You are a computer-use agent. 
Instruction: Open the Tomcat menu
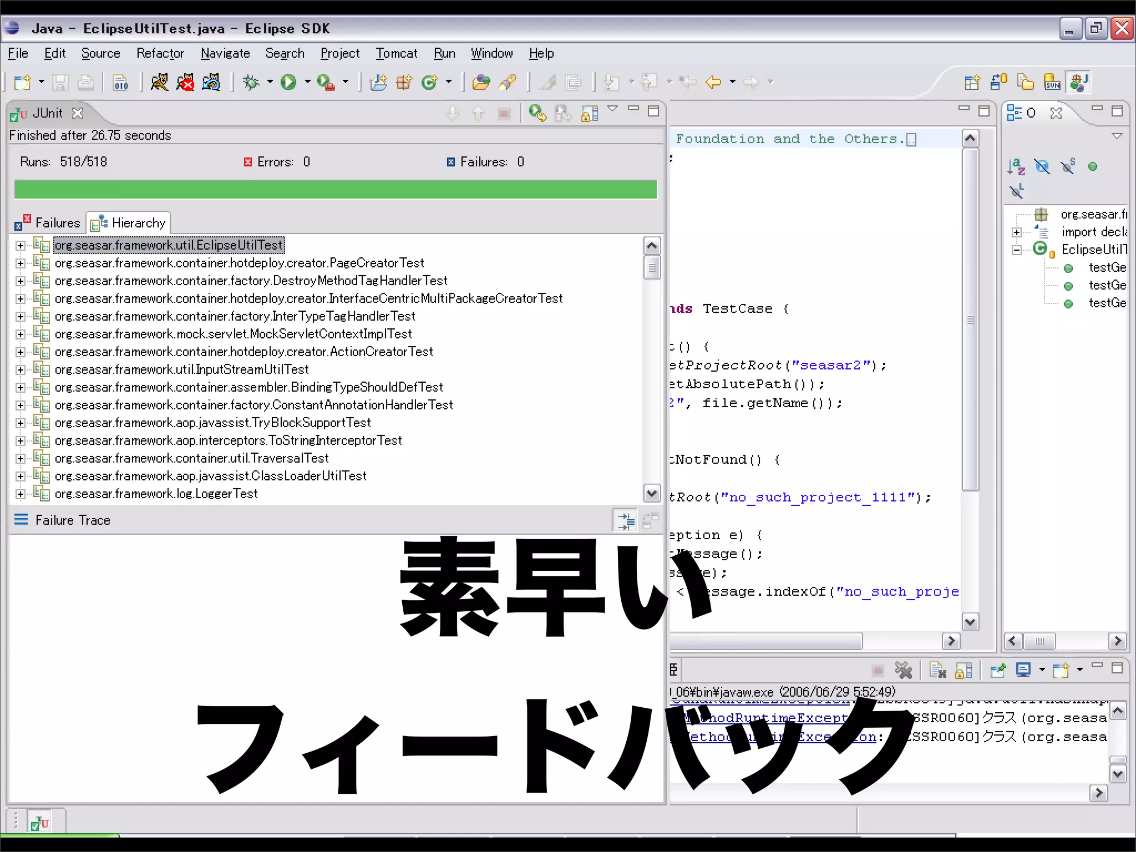(396, 53)
